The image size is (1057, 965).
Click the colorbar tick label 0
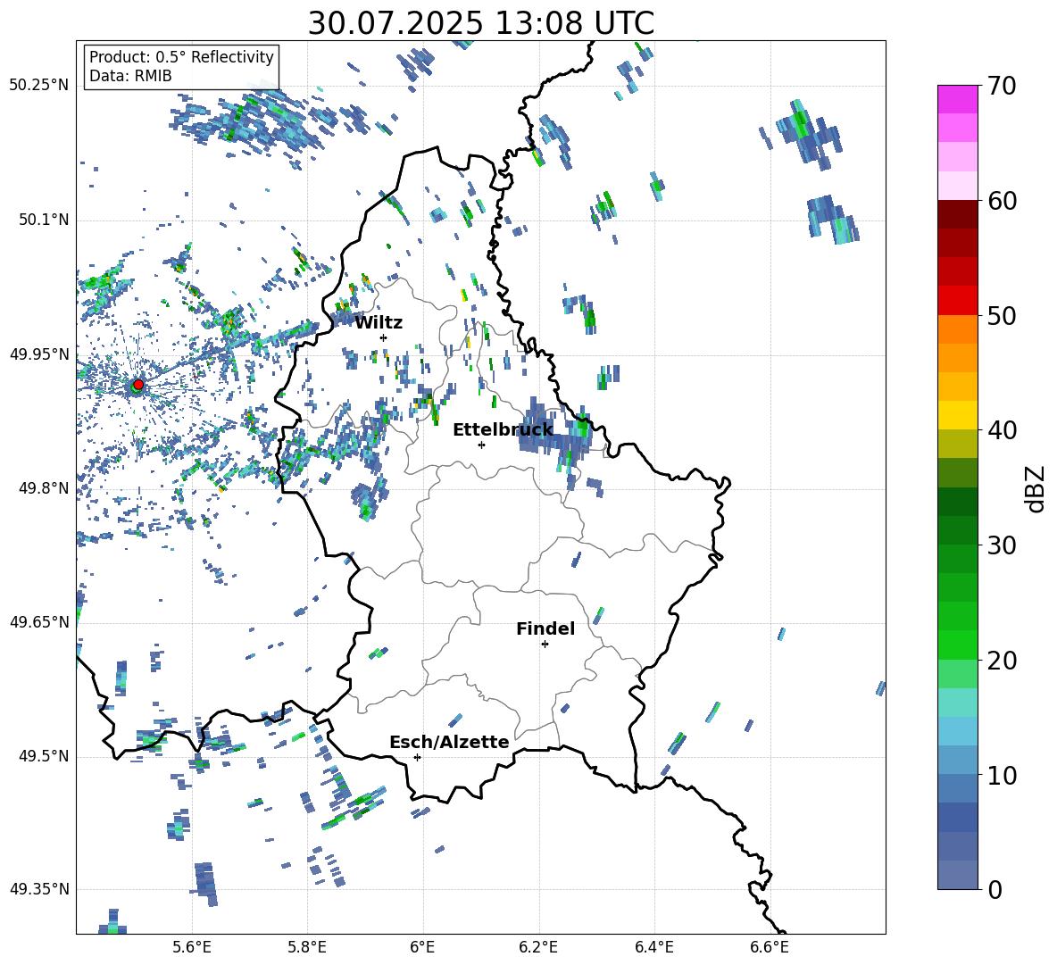point(995,889)
